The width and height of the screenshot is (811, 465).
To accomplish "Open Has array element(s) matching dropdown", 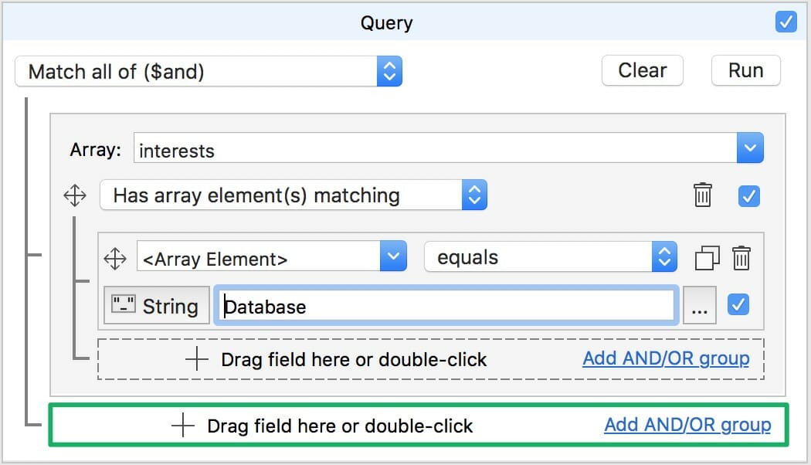I will pyautogui.click(x=293, y=195).
